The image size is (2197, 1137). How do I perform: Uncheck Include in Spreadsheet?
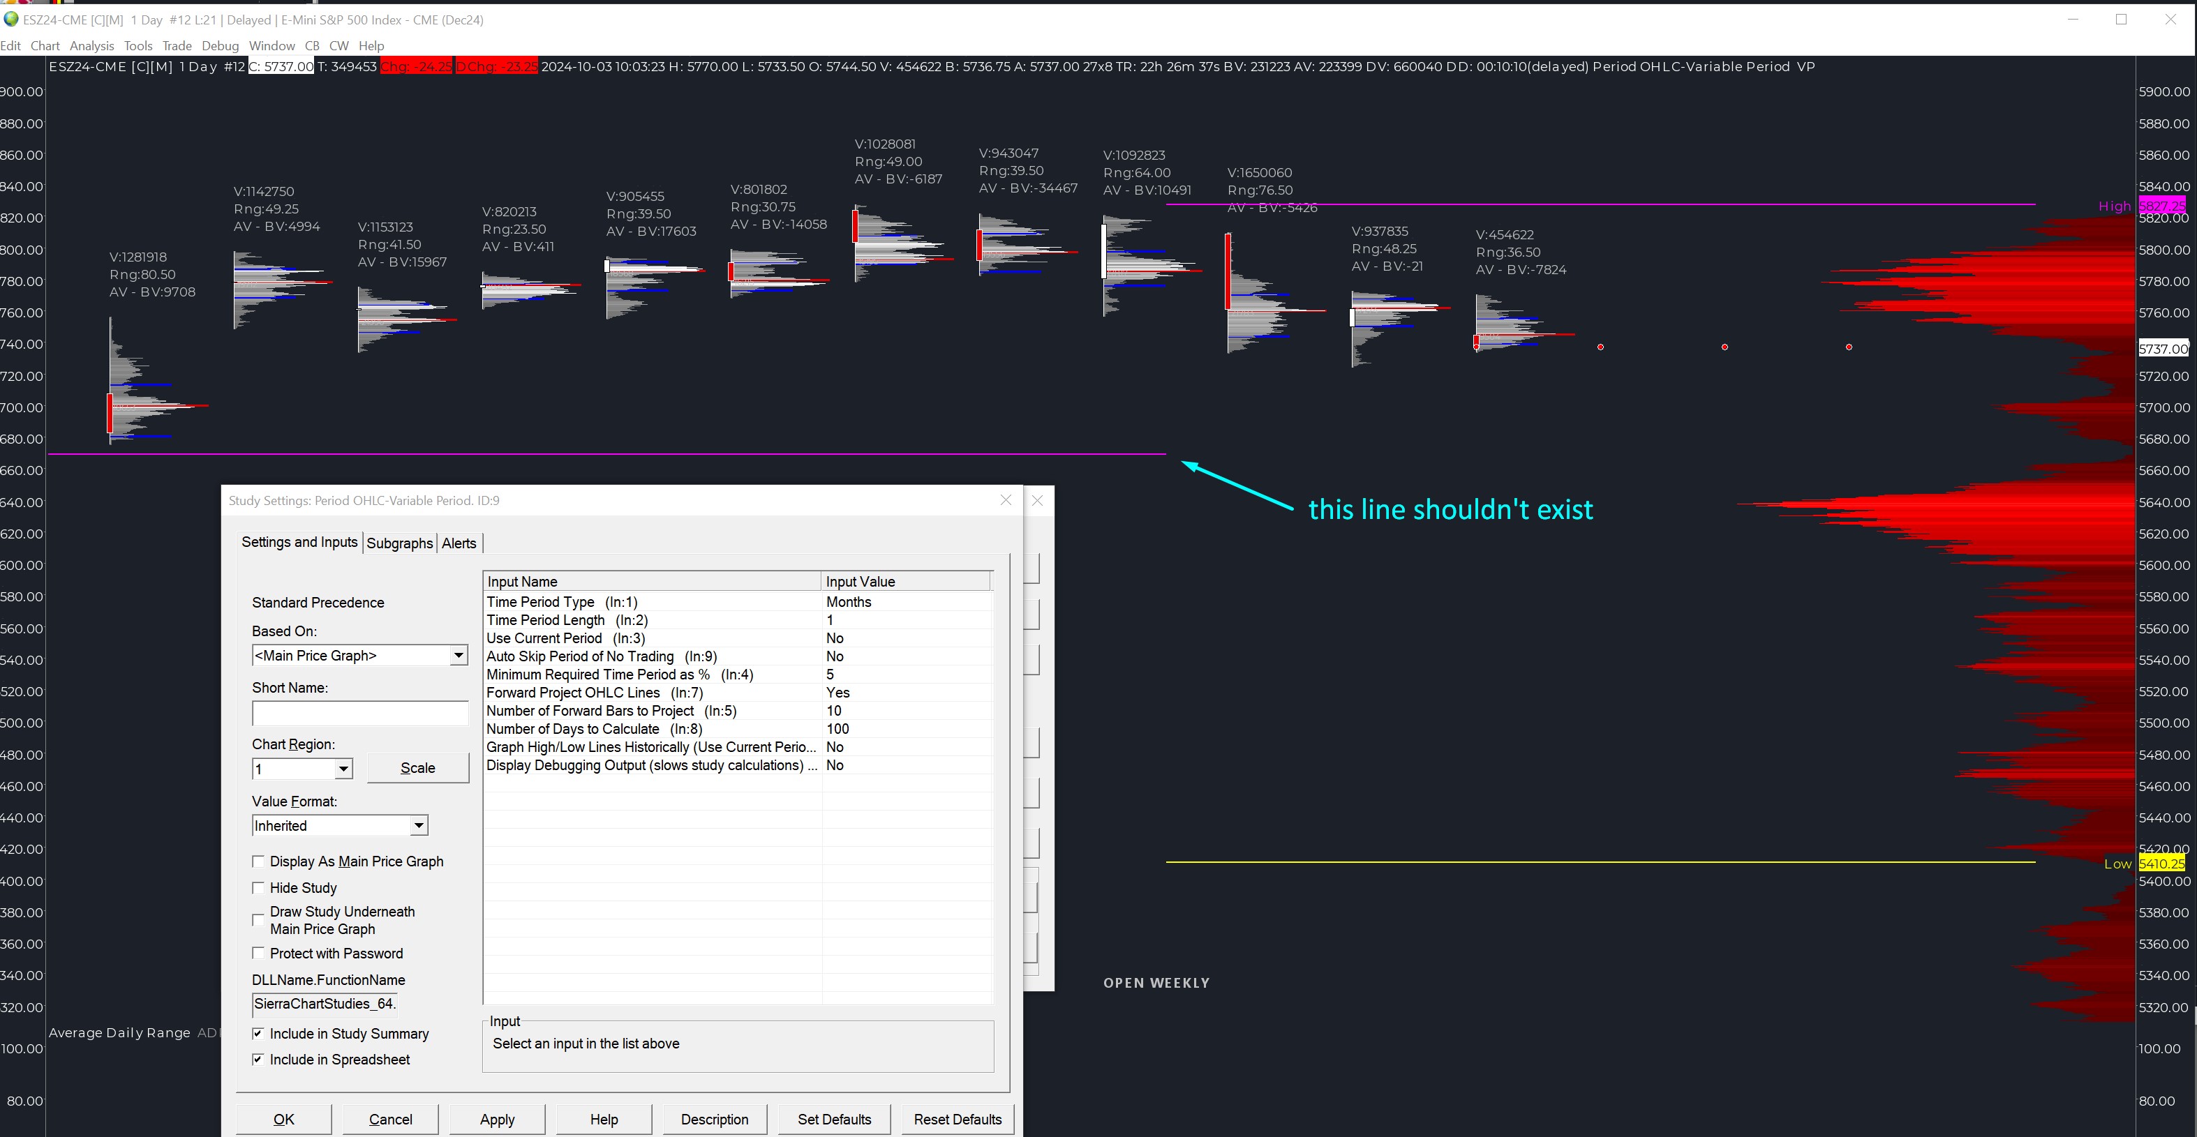click(x=258, y=1060)
